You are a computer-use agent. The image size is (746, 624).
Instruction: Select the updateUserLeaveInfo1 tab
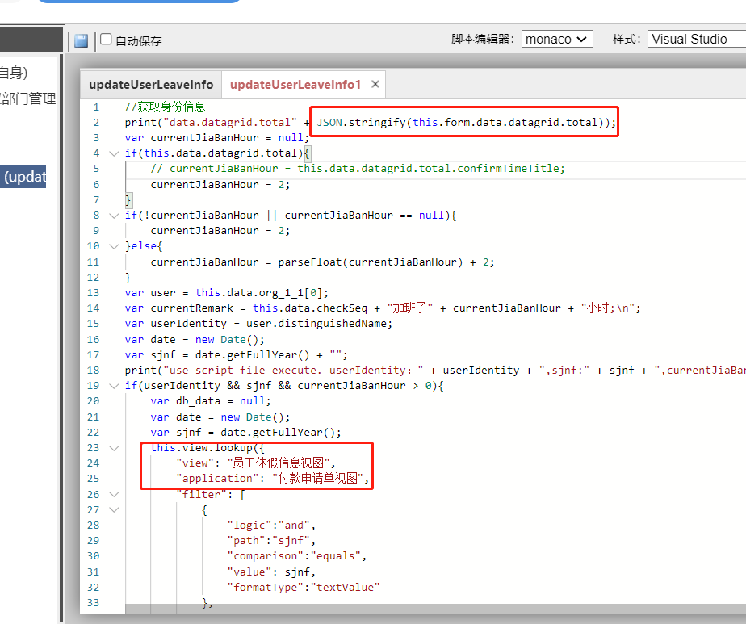click(295, 85)
